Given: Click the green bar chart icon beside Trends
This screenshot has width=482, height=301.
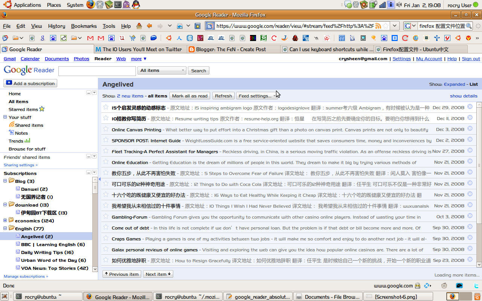Looking at the screenshot, I should point(27,140).
